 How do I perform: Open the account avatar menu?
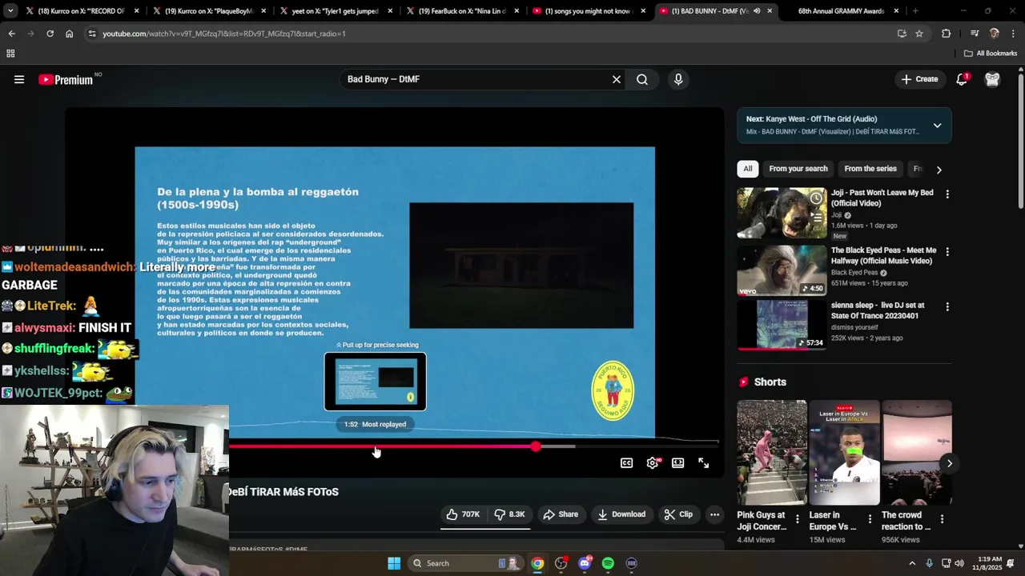[x=992, y=79]
